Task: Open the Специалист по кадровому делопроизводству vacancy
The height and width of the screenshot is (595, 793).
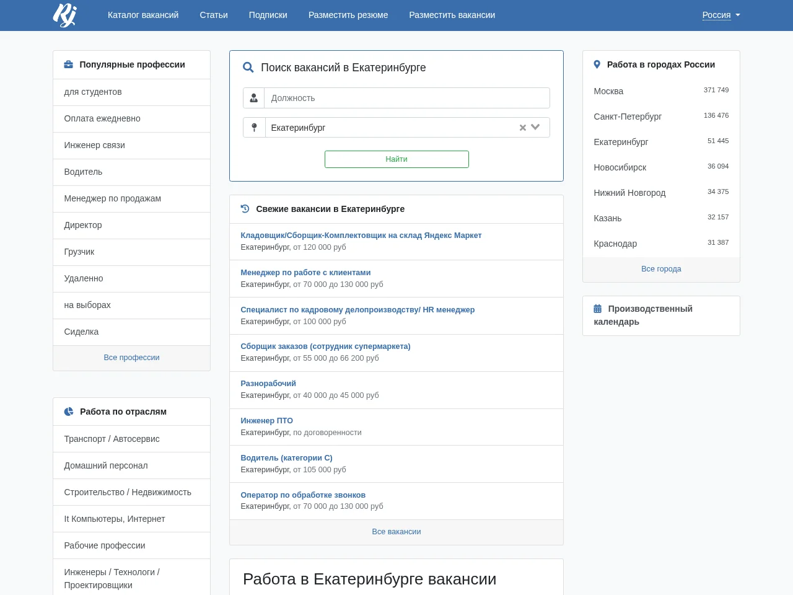Action: click(357, 310)
